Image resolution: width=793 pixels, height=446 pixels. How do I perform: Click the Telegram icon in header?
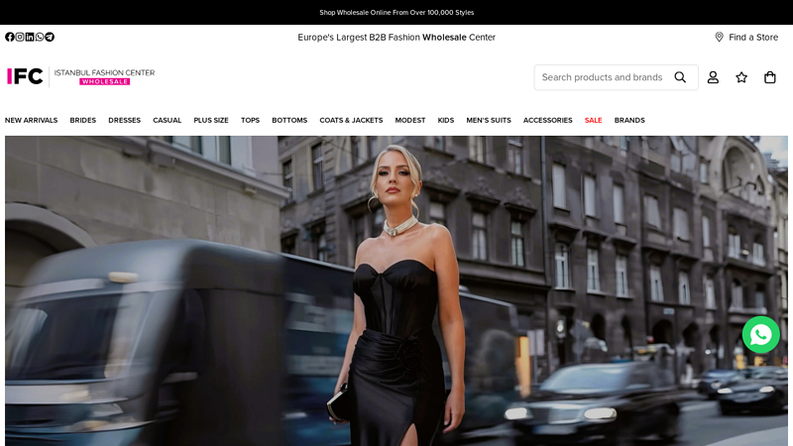[50, 37]
